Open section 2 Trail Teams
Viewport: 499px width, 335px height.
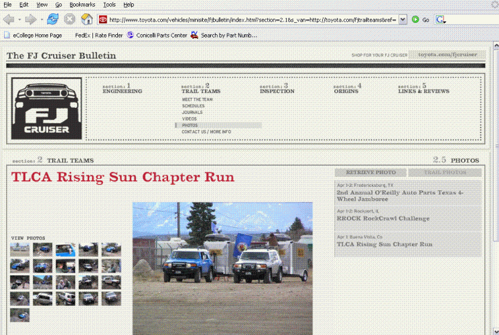click(x=201, y=88)
